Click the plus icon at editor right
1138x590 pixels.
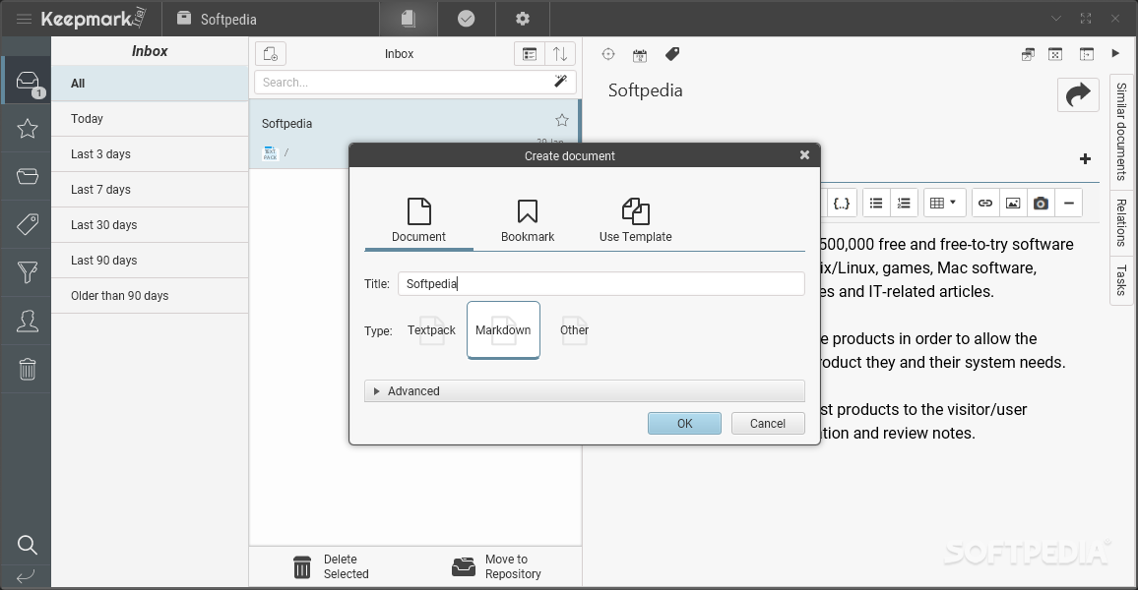click(x=1085, y=158)
